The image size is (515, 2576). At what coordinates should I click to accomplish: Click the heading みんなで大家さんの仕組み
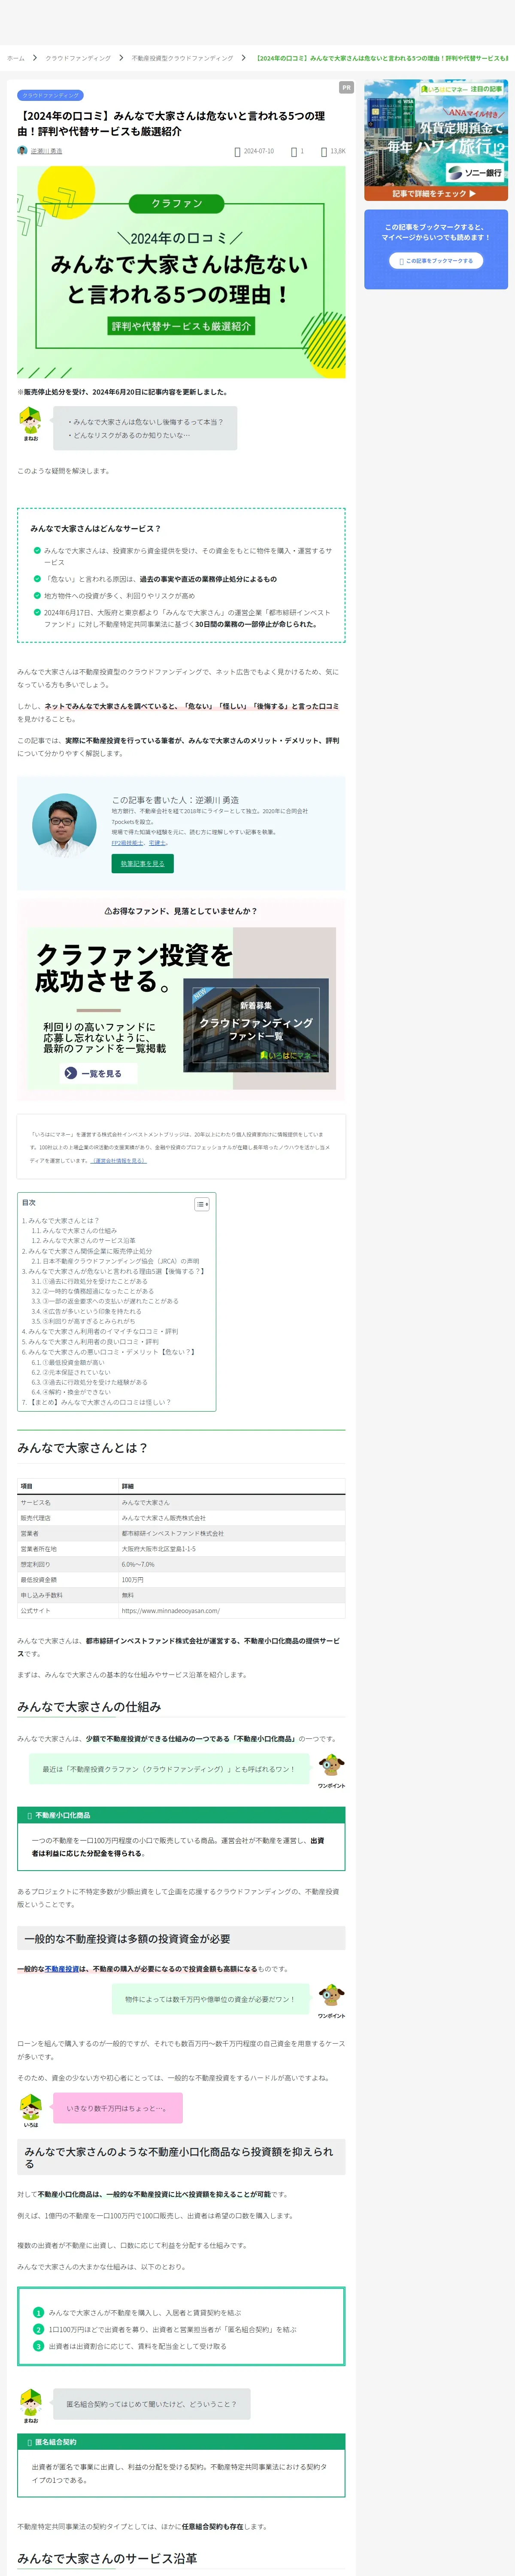[89, 1707]
